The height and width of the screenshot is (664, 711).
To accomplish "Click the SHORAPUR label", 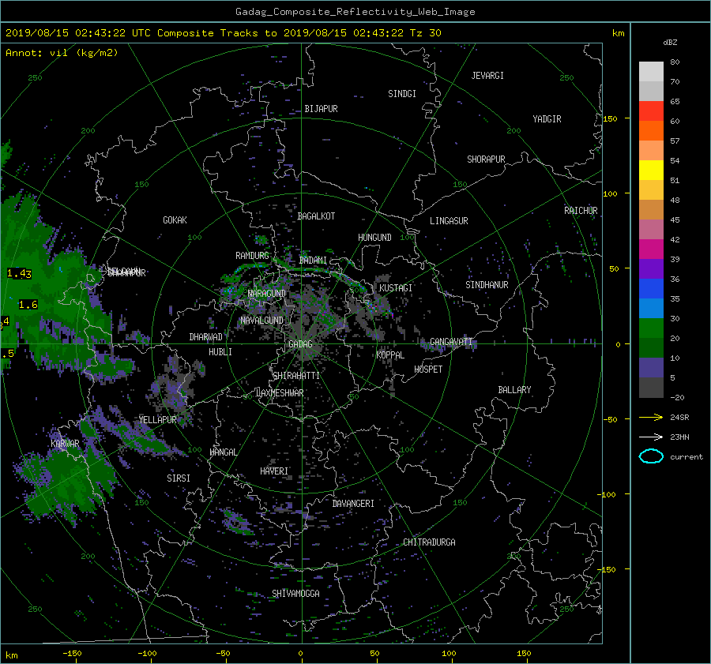I will click(x=486, y=159).
